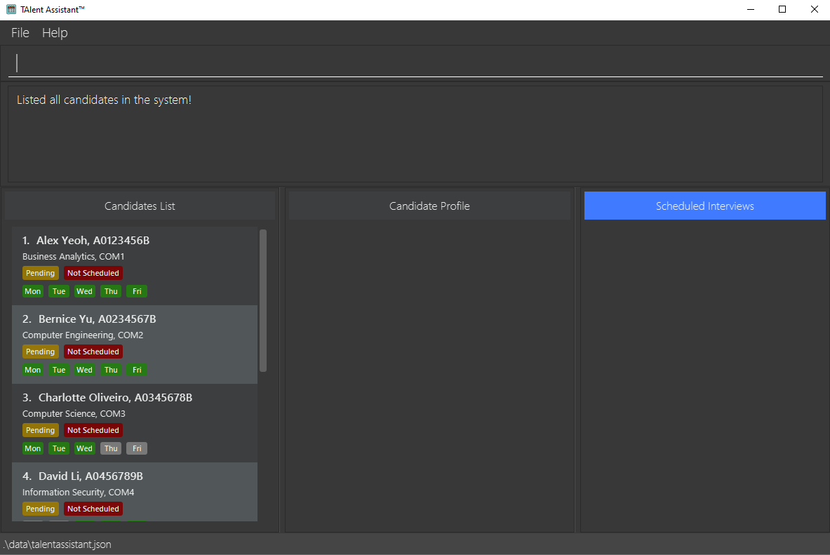Click 'Information Security, COM4' text
Viewport: 830px width, 555px height.
coord(78,492)
